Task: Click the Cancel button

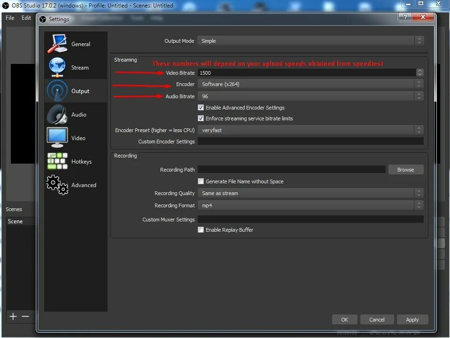Action: (x=377, y=319)
